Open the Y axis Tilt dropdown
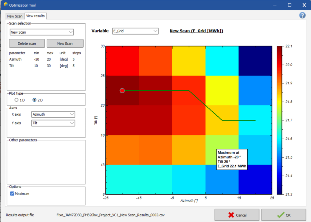The width and height of the screenshot is (311, 222). 53,123
